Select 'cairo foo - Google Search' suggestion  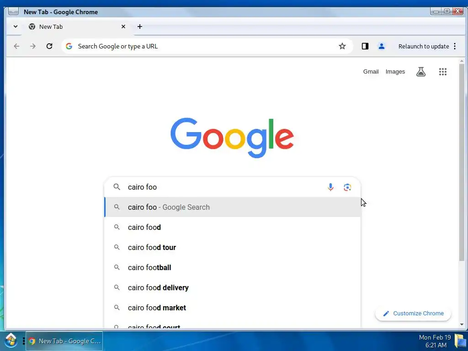pos(232,207)
